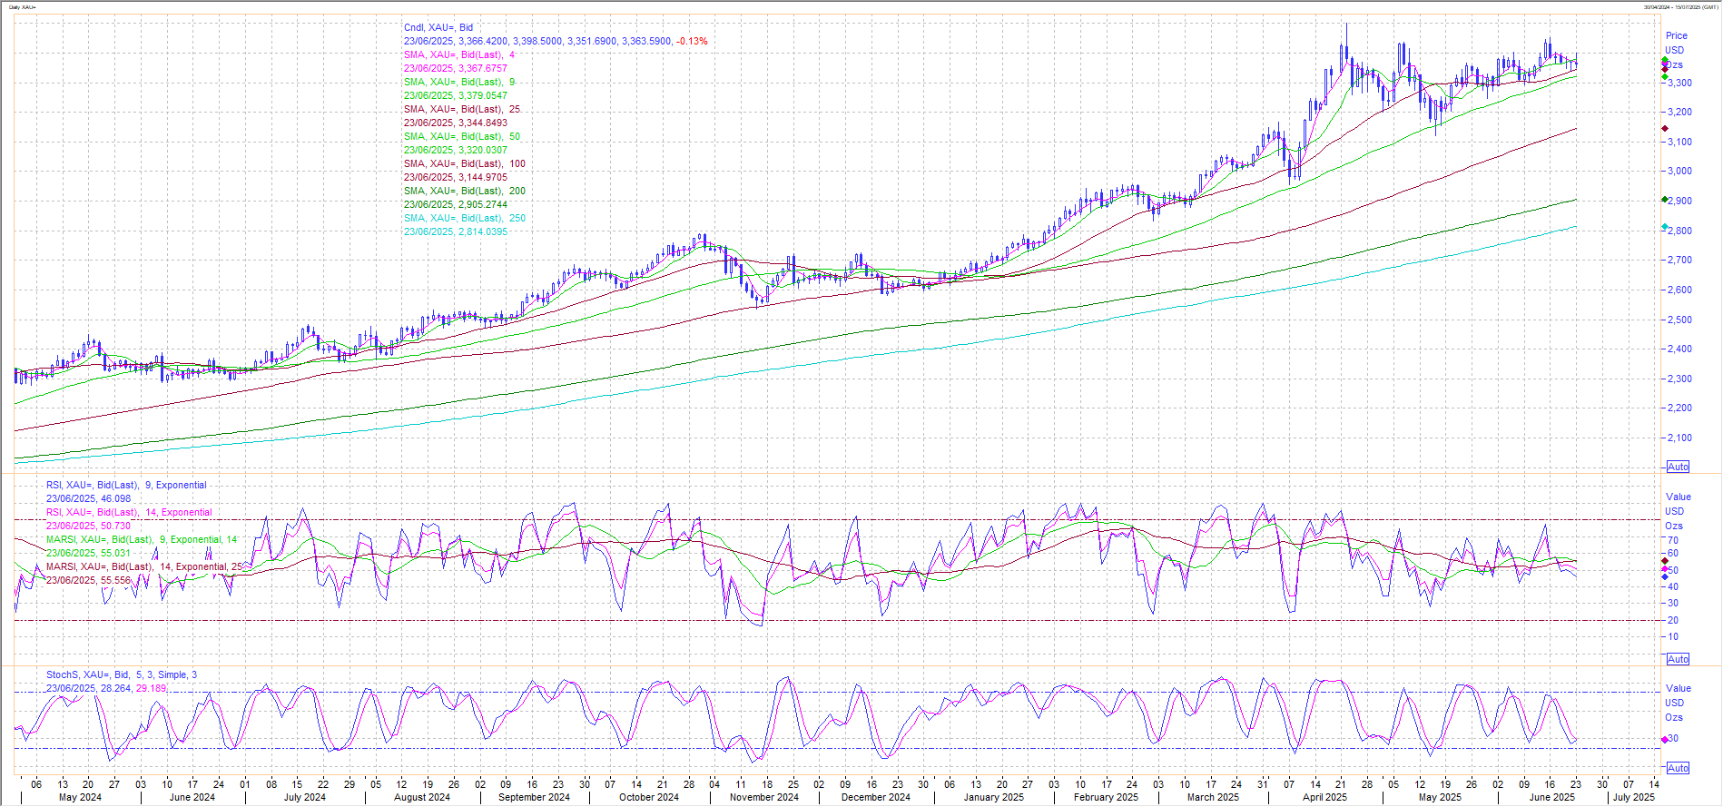Click the 'SMA, XAU=, Bid(Last), 25' legend
Viewport: 1723px width, 807px height.
462,109
